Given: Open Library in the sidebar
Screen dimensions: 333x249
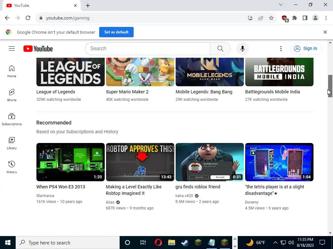Looking at the screenshot, I should click(x=12, y=143).
